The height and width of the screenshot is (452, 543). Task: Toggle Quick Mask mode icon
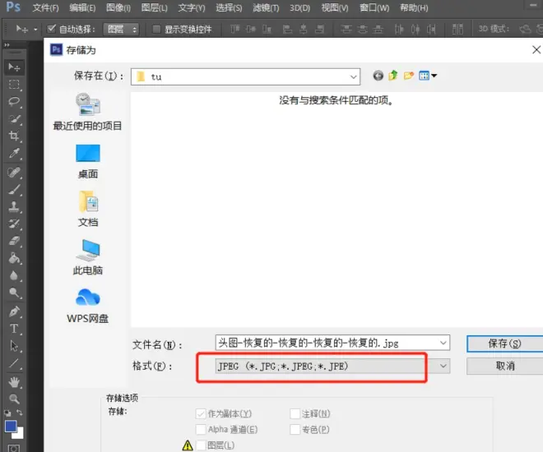[14, 448]
